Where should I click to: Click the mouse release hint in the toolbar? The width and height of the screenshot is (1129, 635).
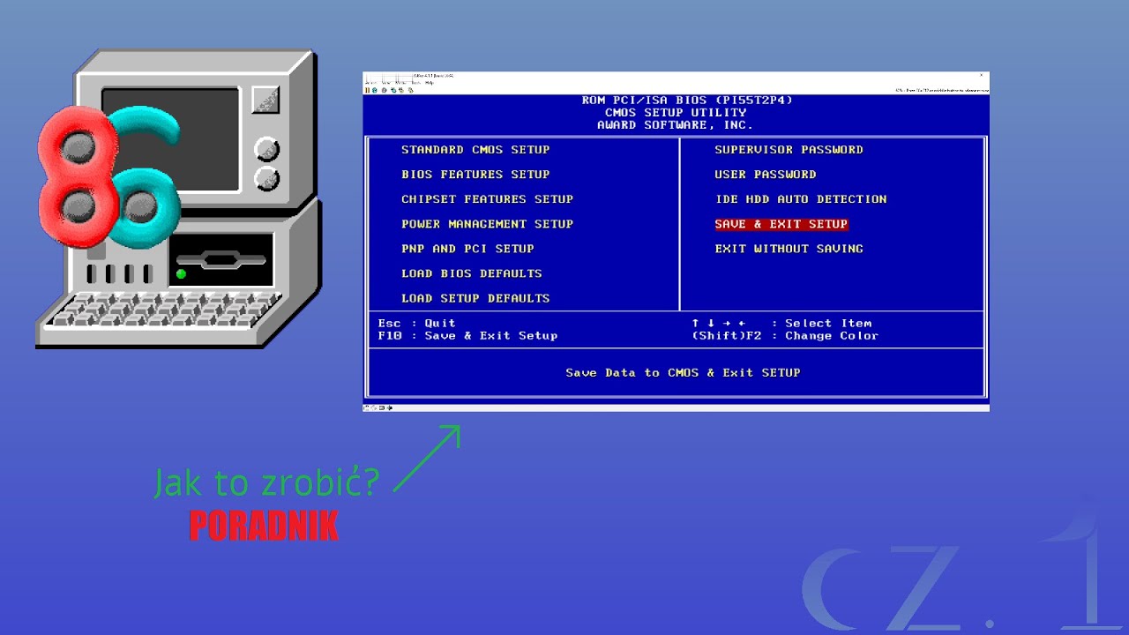[941, 90]
